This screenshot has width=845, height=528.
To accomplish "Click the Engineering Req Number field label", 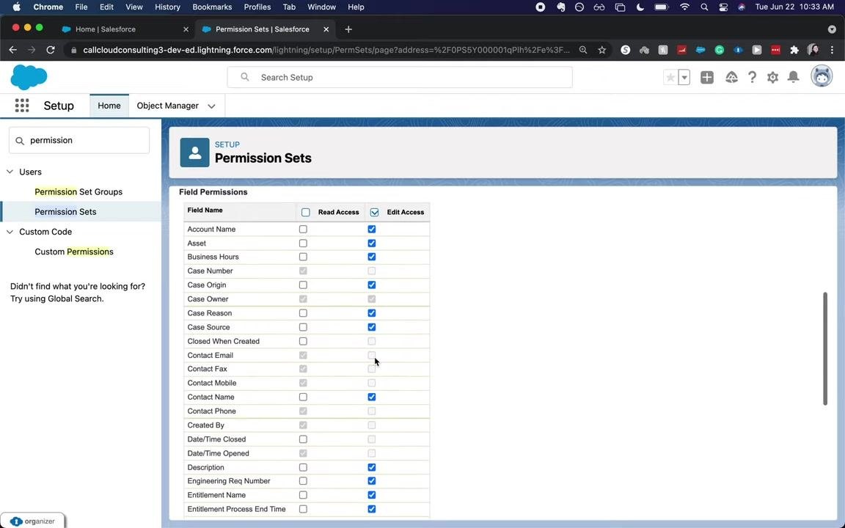I will click(229, 481).
